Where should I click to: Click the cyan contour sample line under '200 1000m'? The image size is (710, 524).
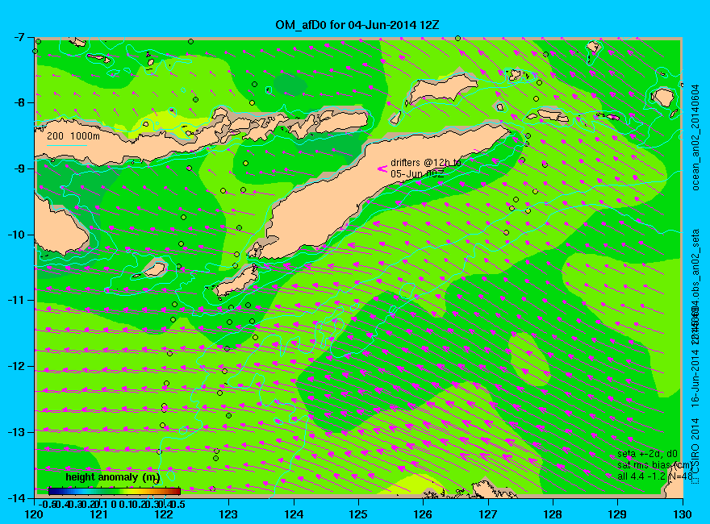point(67,146)
